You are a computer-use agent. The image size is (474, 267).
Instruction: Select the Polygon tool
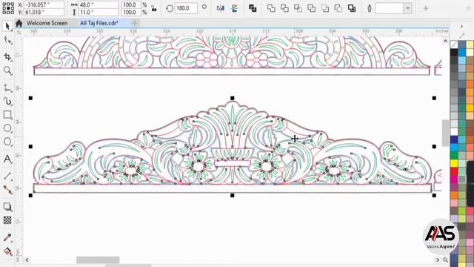coord(7,142)
